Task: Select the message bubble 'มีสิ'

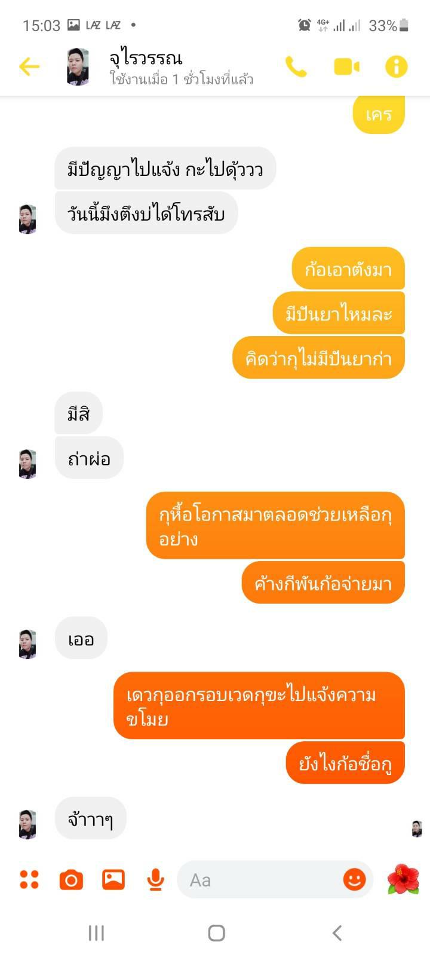Action: pyautogui.click(x=79, y=413)
